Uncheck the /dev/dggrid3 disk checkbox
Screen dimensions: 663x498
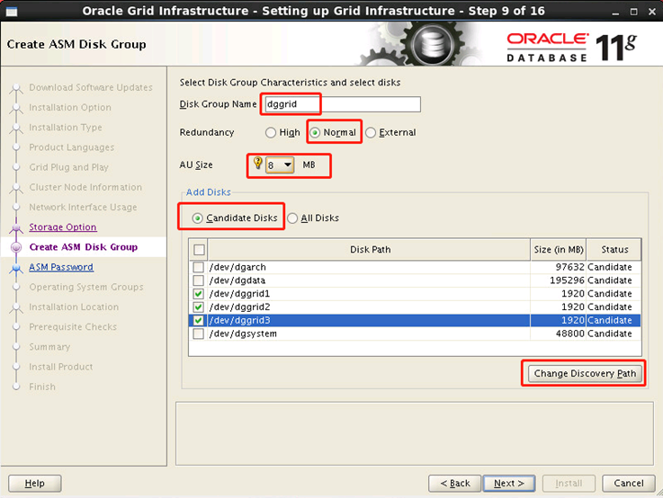[x=198, y=320]
